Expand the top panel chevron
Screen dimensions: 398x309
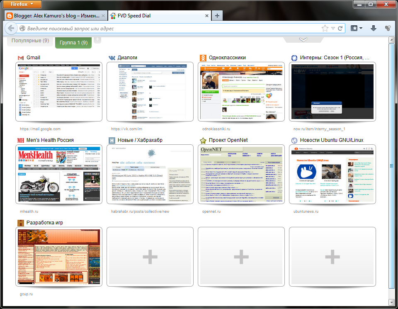click(303, 39)
